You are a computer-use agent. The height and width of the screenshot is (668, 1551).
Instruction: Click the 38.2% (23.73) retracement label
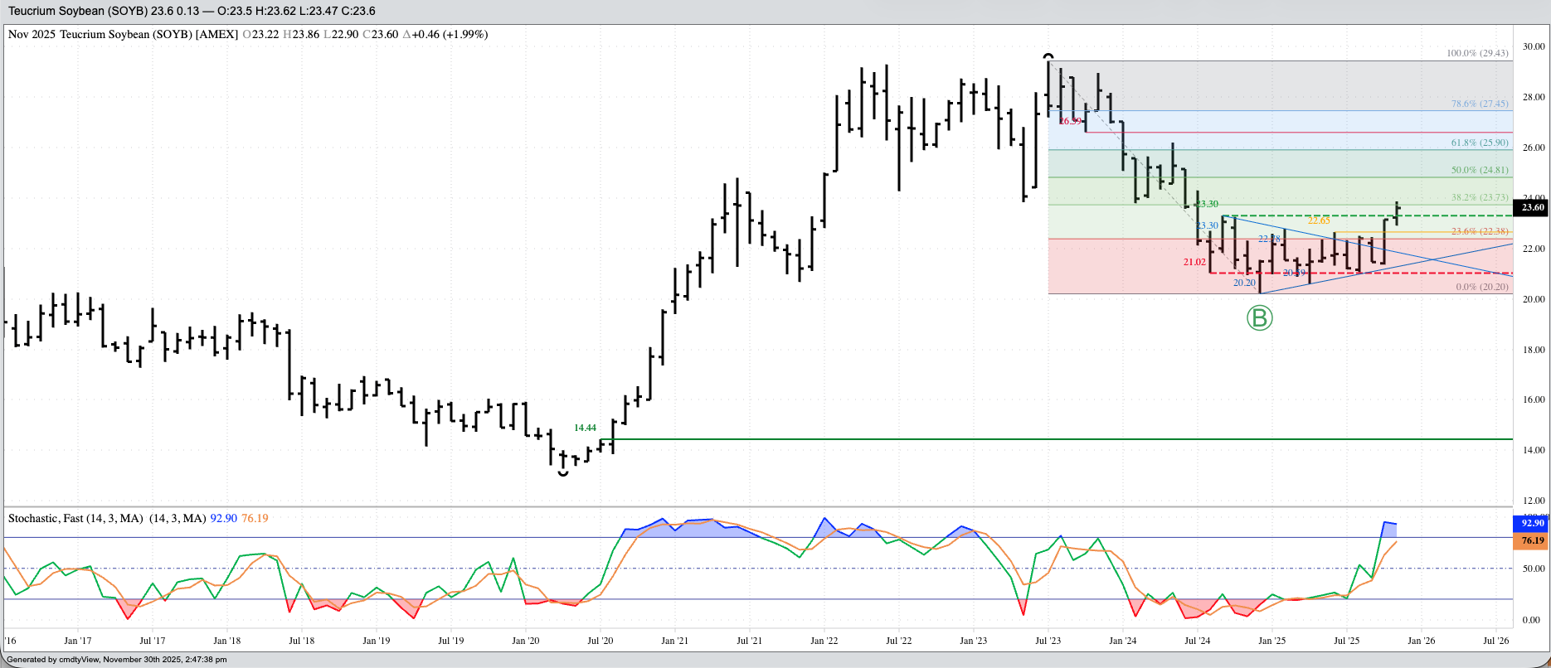(x=1479, y=197)
